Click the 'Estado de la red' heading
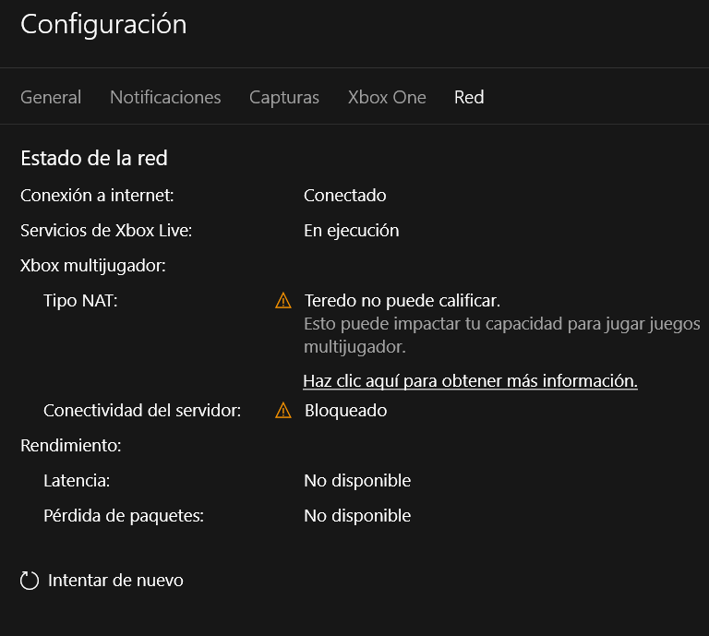Viewport: 709px width, 636px height. pos(94,158)
